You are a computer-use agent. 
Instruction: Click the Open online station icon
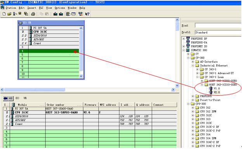(15, 14)
